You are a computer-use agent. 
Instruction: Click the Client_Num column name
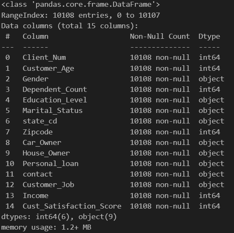coord(44,58)
